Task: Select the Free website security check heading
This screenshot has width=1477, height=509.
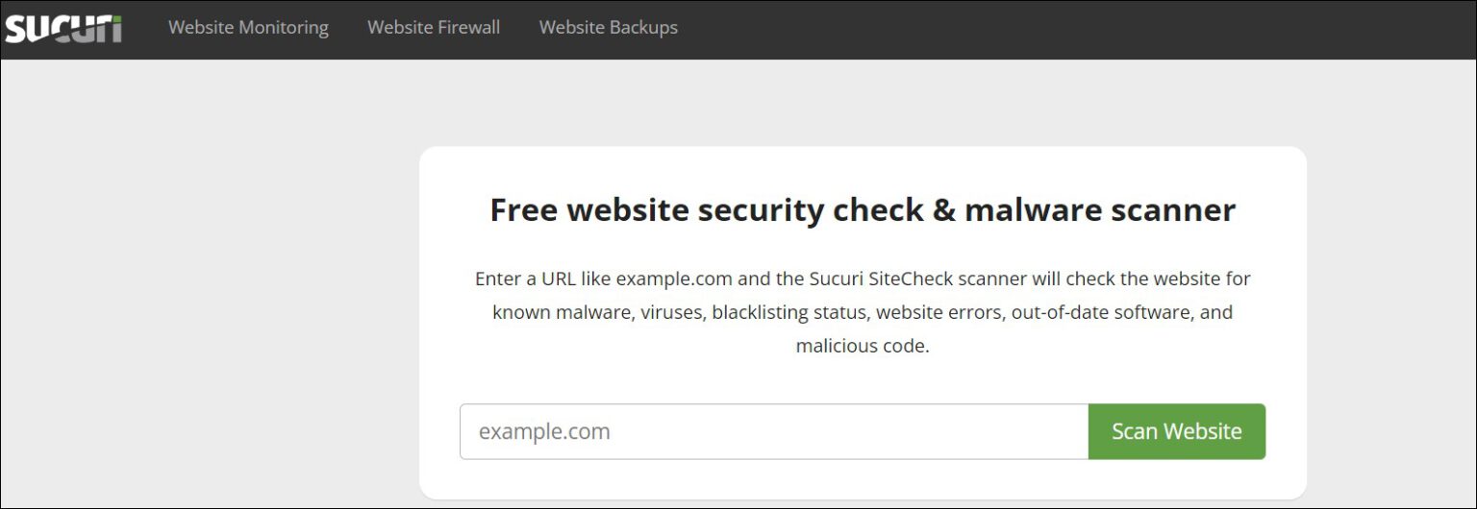Action: [x=863, y=209]
